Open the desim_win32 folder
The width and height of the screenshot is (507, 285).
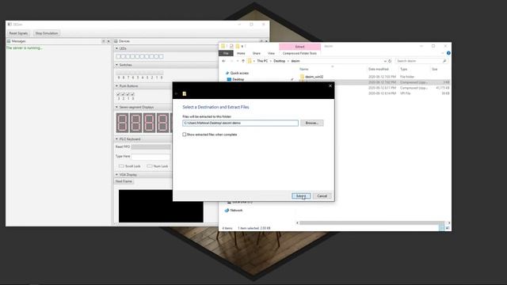tap(314, 77)
